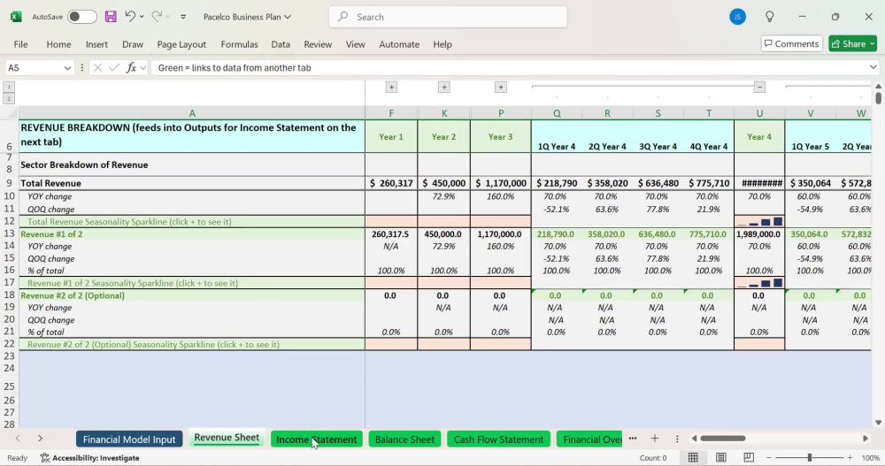Open the Name Box dropdown arrow

(68, 68)
